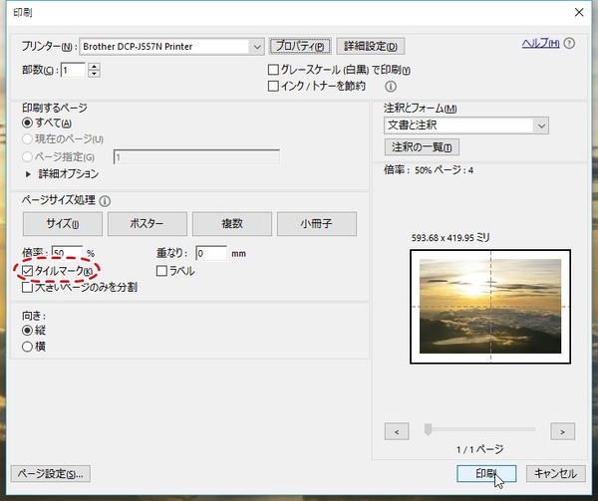Image resolution: width=598 pixels, height=501 pixels.
Task: Select the すべて pages radio button
Action: (x=27, y=124)
